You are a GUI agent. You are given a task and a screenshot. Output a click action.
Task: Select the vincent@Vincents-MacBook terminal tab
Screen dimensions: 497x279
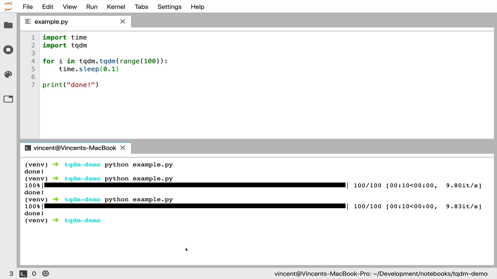pyautogui.click(x=75, y=148)
